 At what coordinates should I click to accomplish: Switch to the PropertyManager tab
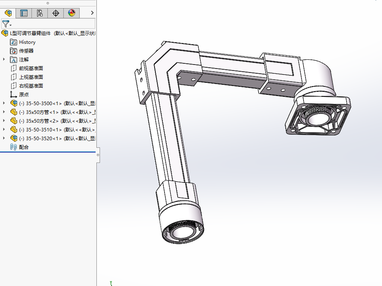tap(24, 13)
